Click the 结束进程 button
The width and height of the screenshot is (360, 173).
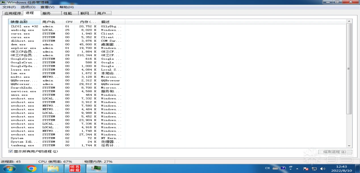pyautogui.click(x=335, y=152)
